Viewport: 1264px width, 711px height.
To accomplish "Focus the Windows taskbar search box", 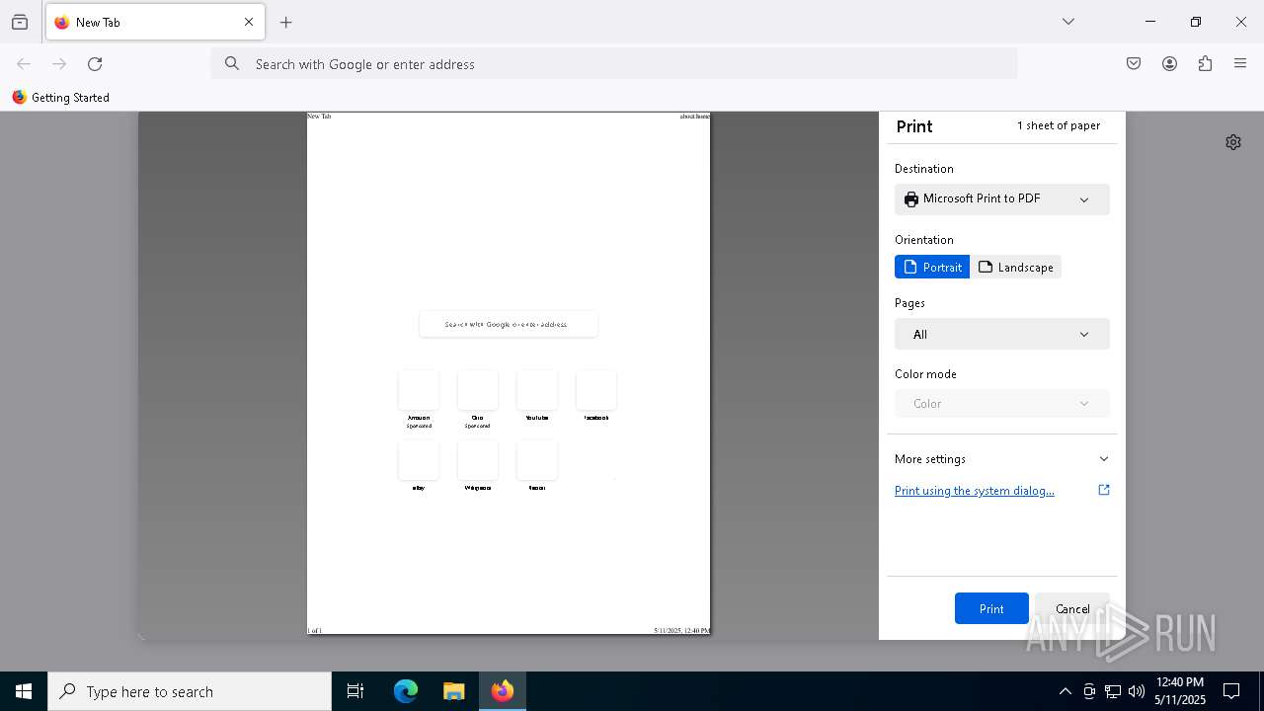I will coord(190,691).
